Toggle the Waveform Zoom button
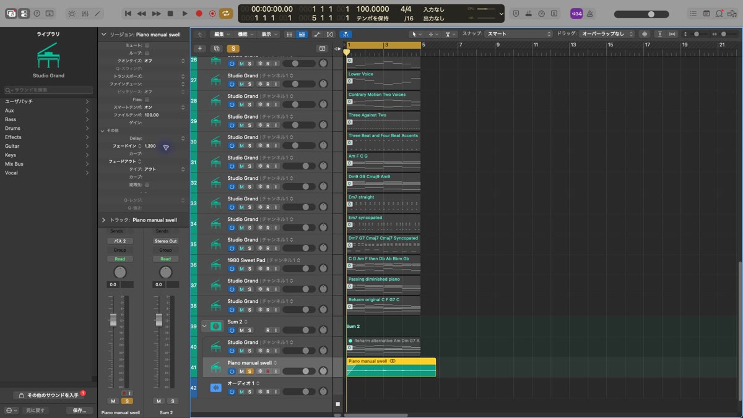The image size is (743, 418). pyautogui.click(x=645, y=34)
